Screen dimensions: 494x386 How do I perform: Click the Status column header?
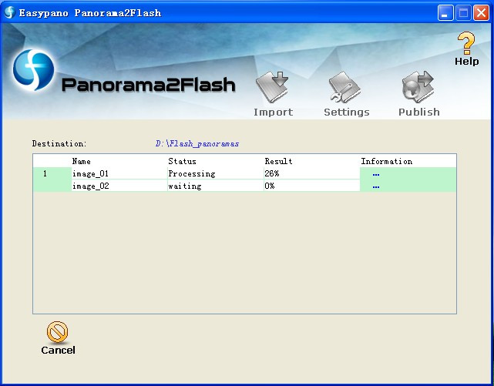pyautogui.click(x=182, y=161)
